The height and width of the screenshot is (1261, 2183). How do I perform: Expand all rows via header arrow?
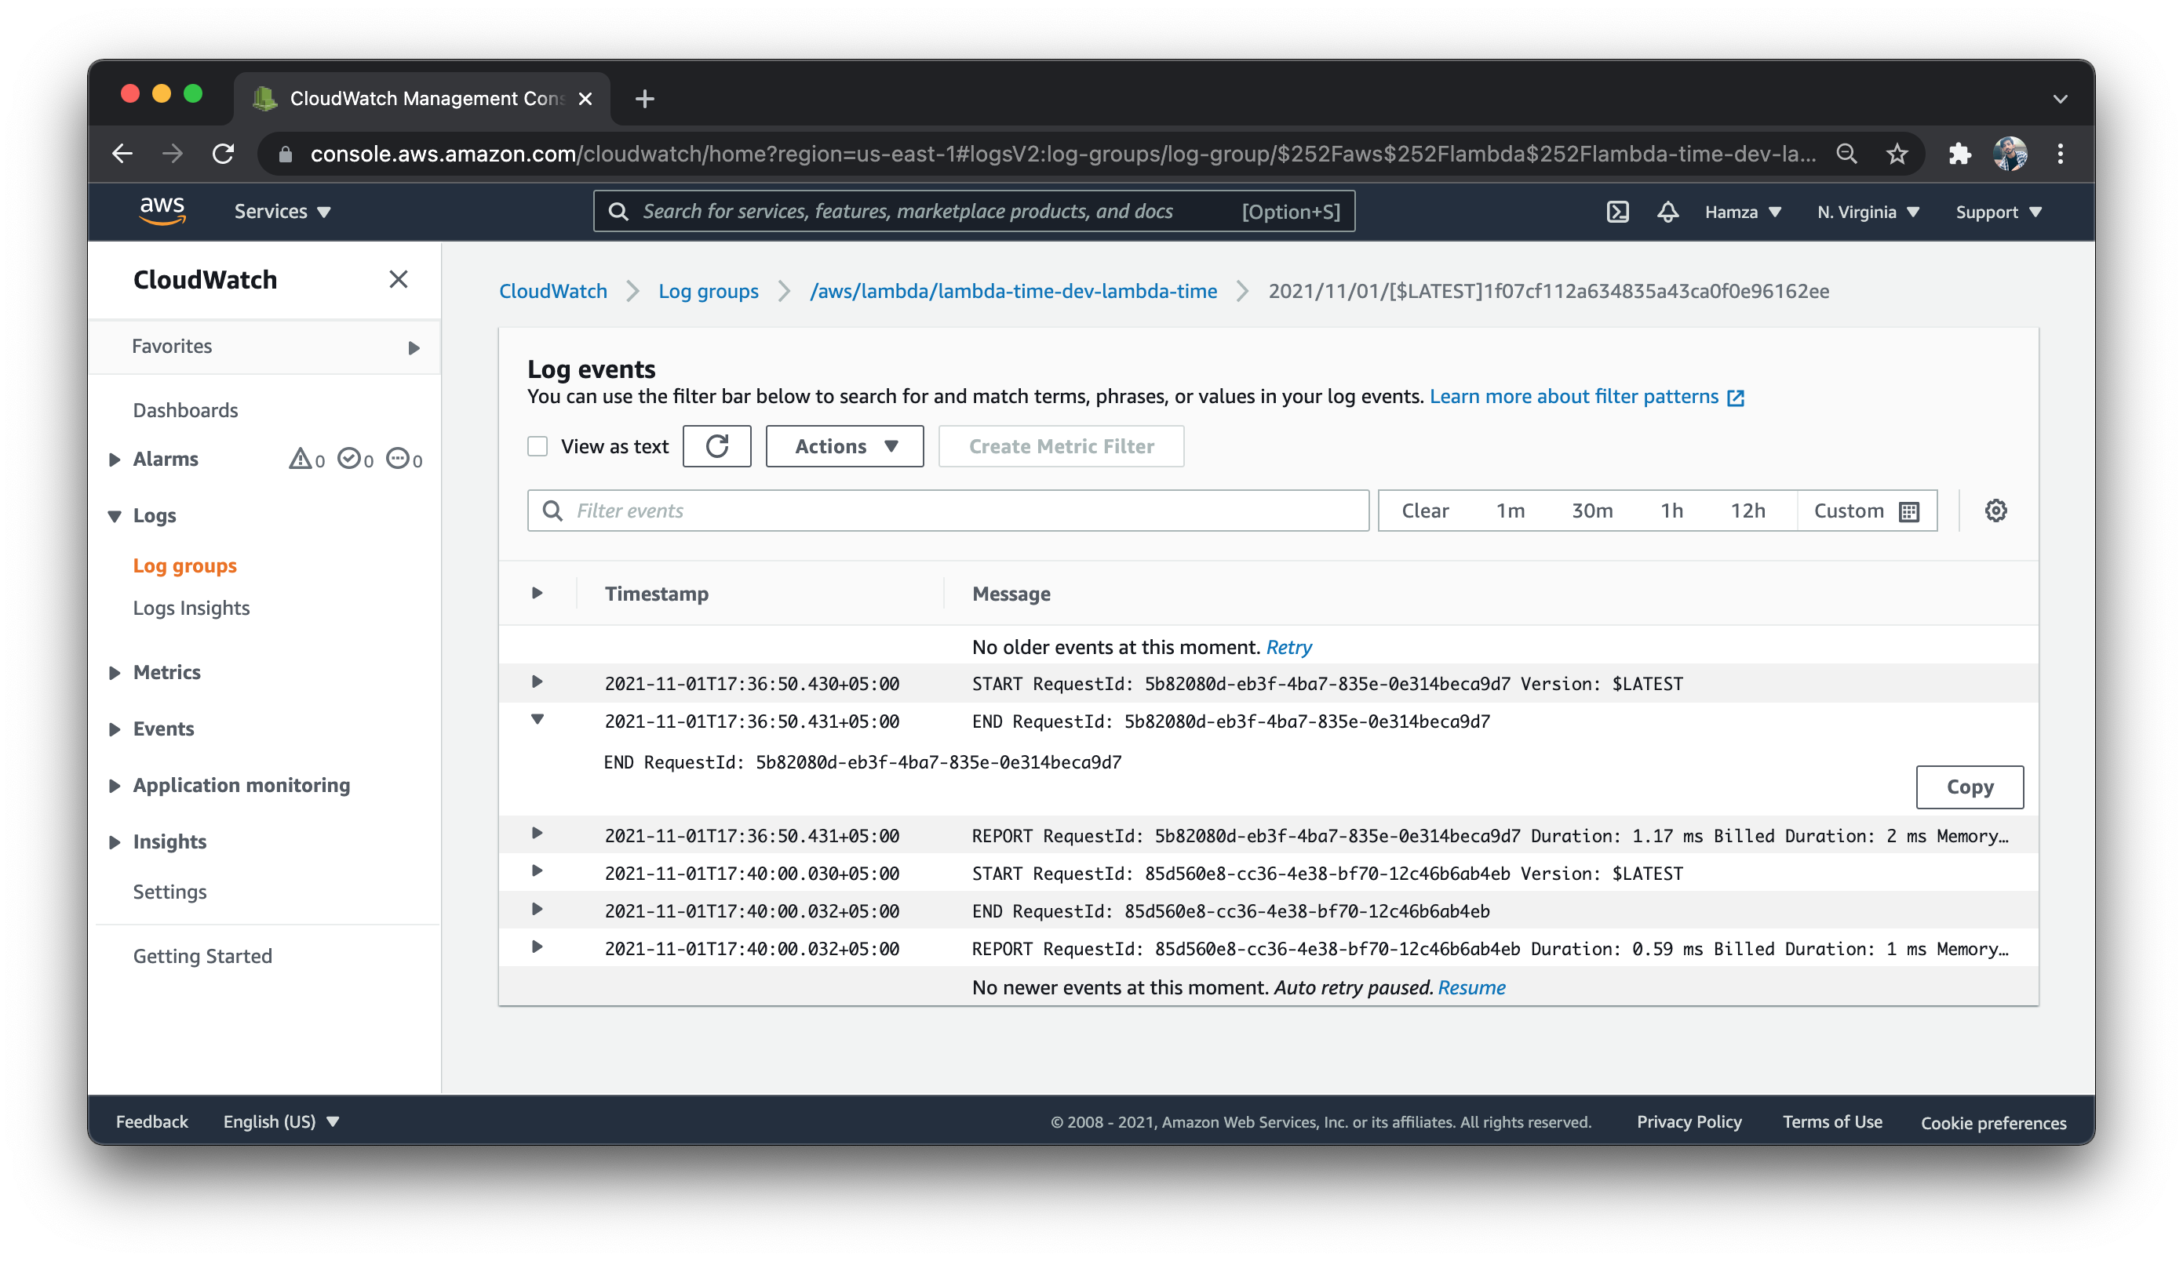pyautogui.click(x=537, y=593)
